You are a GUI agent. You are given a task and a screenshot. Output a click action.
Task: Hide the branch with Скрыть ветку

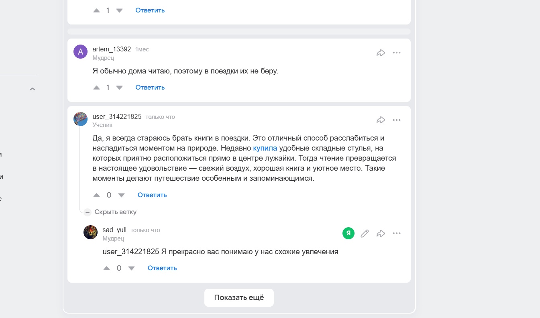tap(115, 212)
